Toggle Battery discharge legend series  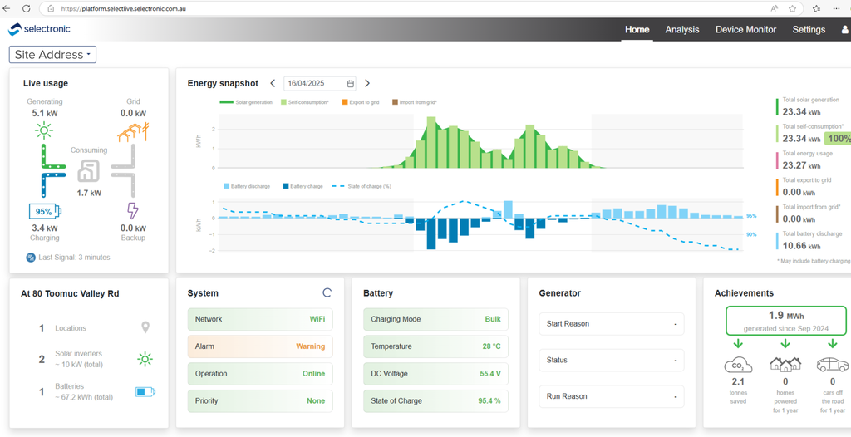click(x=246, y=186)
